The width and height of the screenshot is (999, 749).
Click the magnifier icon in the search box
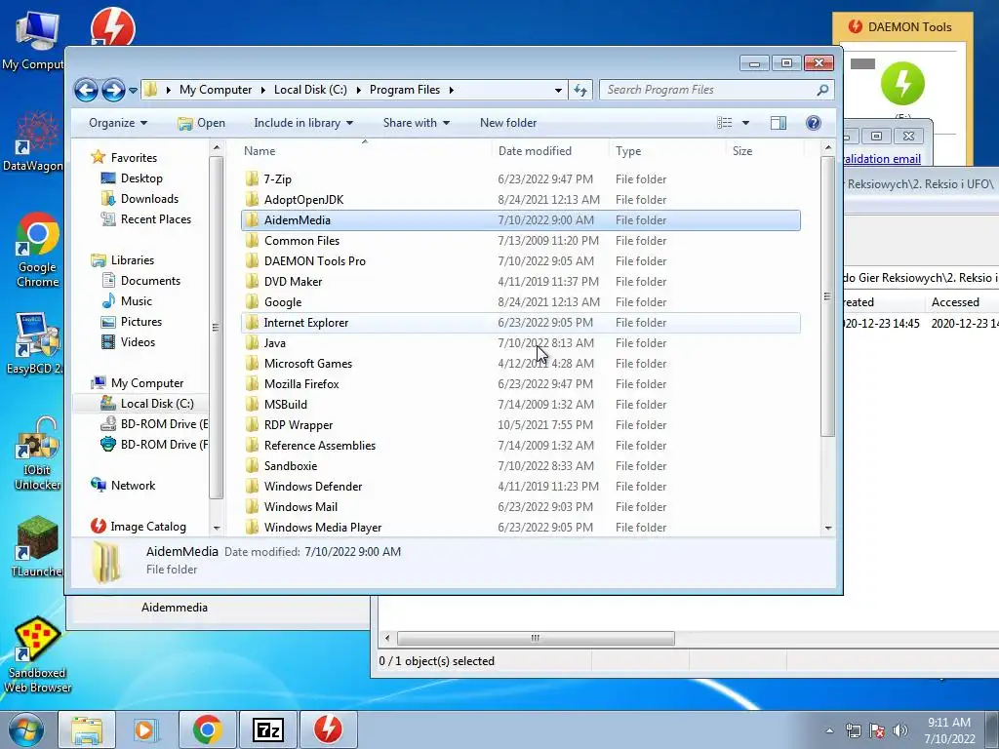822,90
